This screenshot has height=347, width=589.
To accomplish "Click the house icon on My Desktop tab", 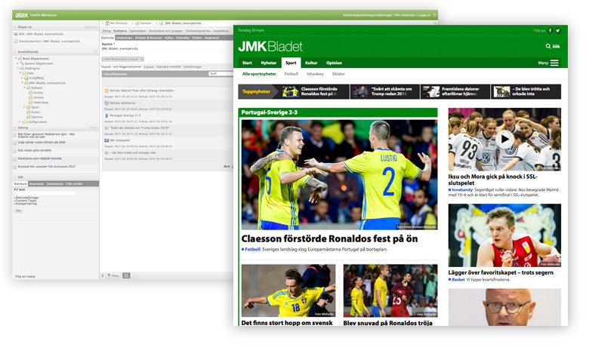I will coord(107,23).
